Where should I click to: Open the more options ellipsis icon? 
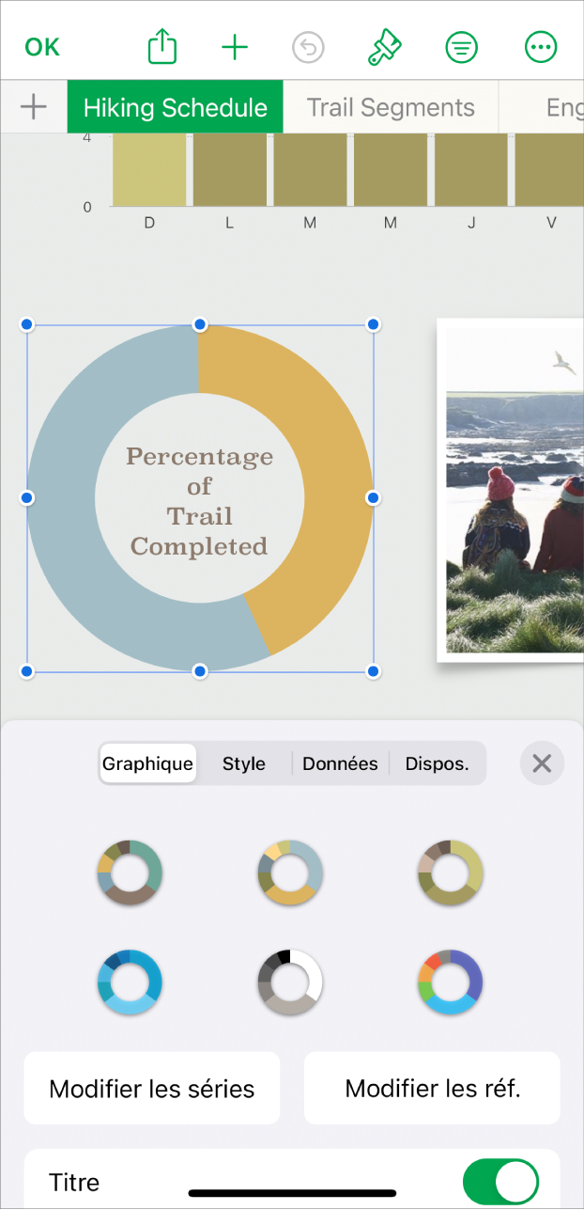click(541, 47)
